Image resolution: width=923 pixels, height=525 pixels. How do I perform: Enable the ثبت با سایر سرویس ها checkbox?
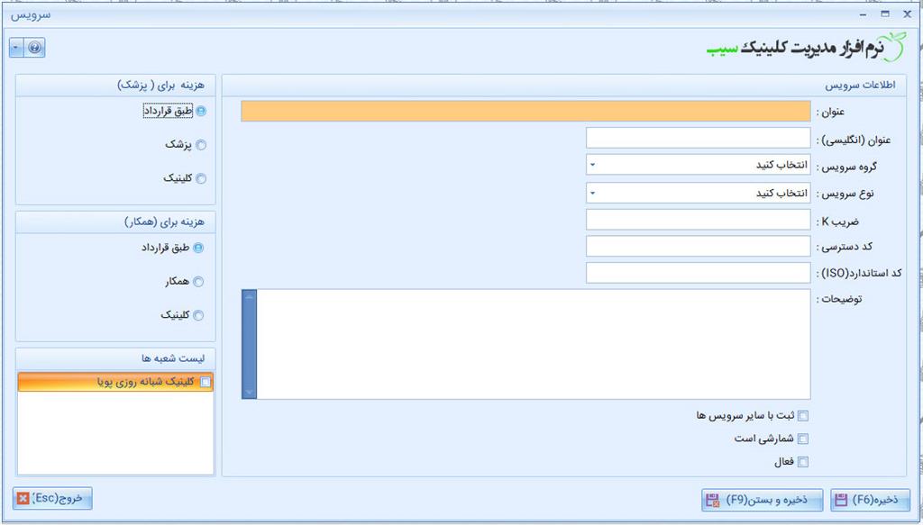click(x=804, y=416)
